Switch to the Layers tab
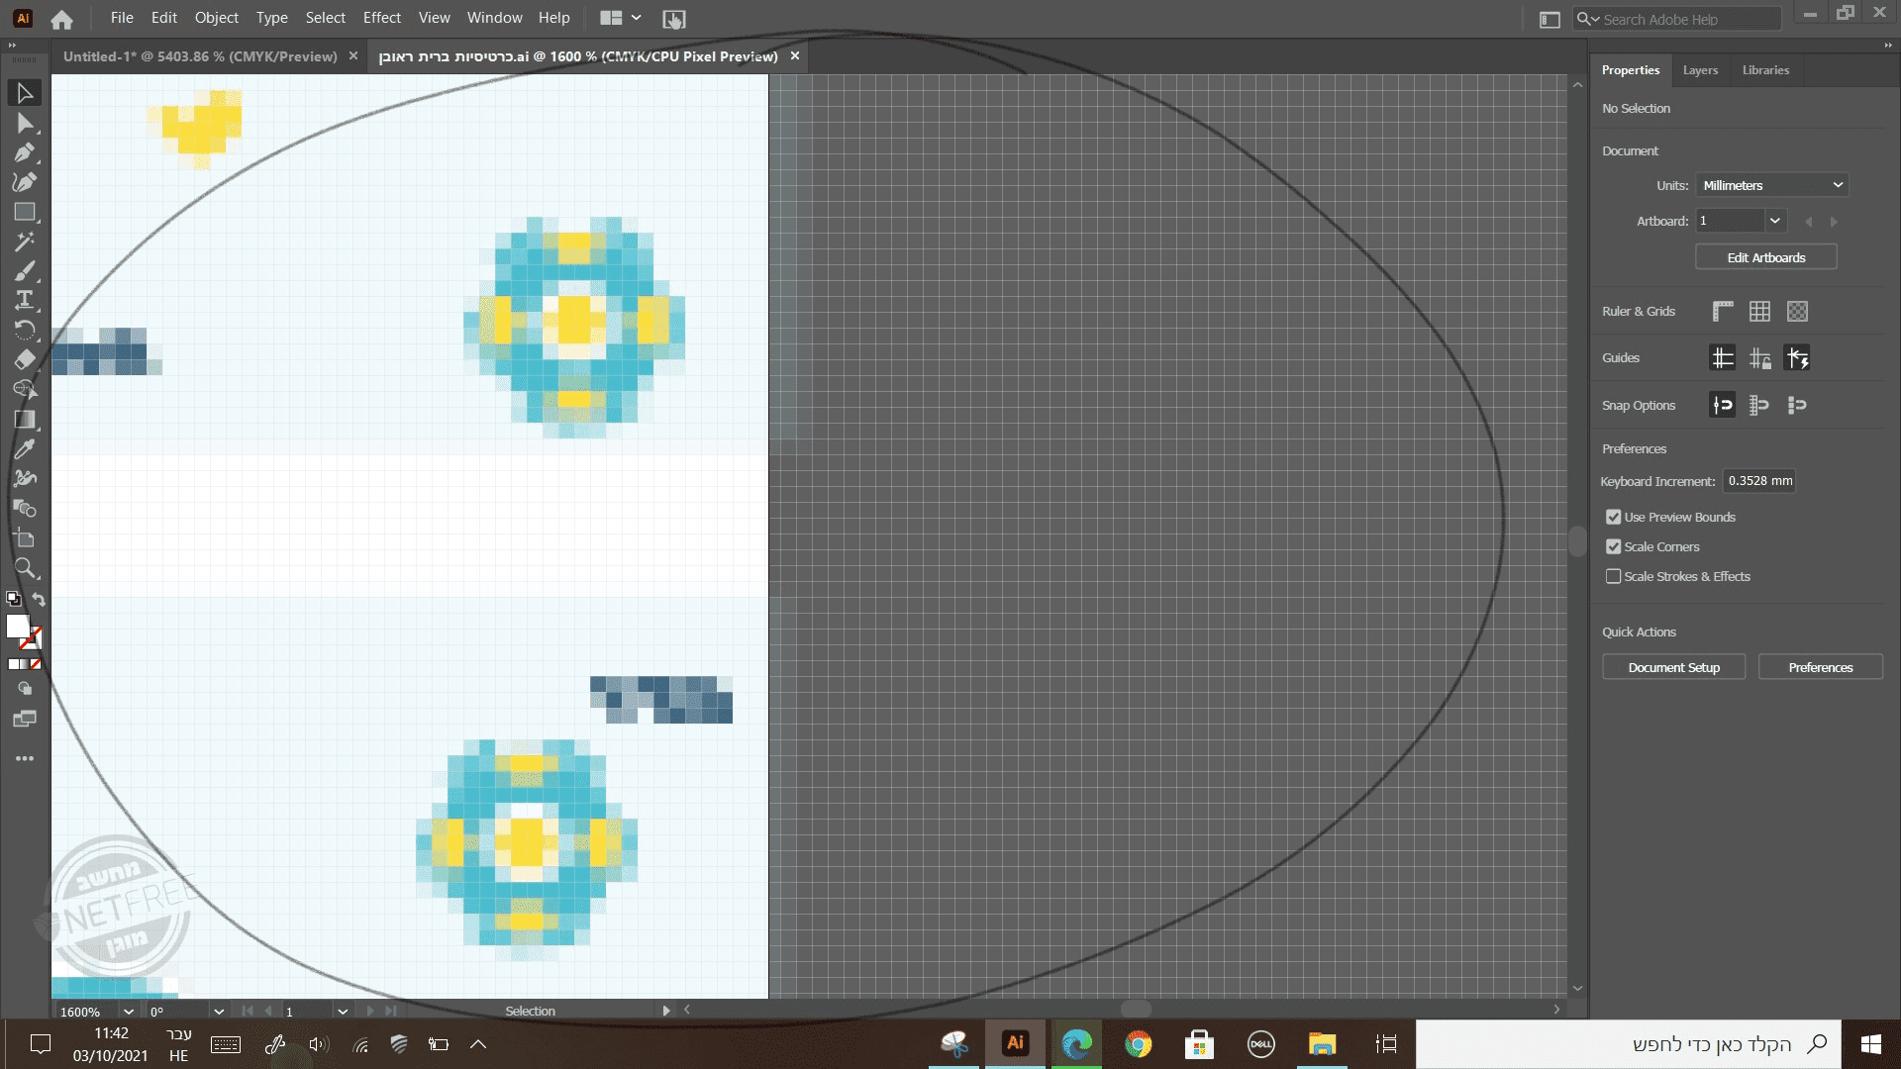Screen dimensions: 1901x1069 click(x=1700, y=70)
